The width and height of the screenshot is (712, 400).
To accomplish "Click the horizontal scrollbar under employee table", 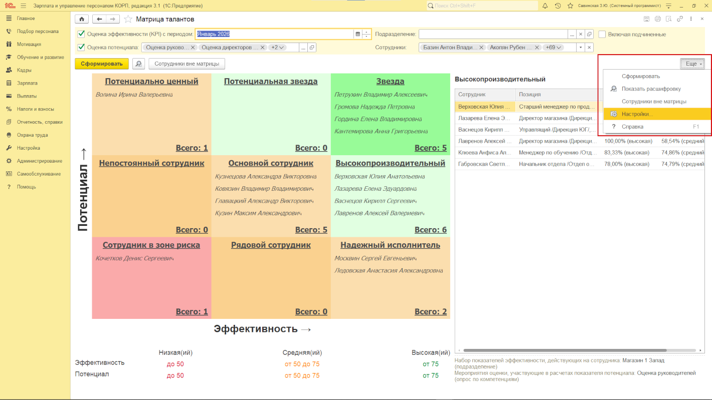I will tap(565, 350).
